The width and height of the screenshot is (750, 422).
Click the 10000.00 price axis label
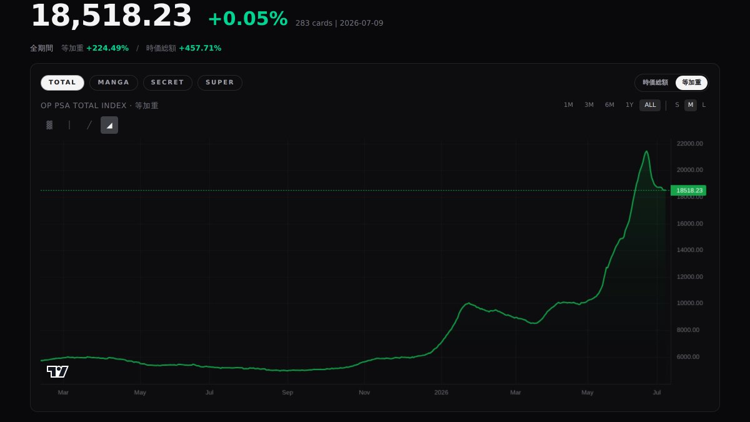tap(690, 303)
